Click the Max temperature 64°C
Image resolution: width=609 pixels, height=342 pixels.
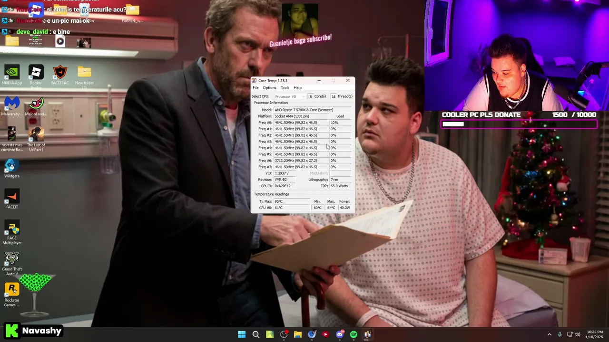click(x=331, y=208)
